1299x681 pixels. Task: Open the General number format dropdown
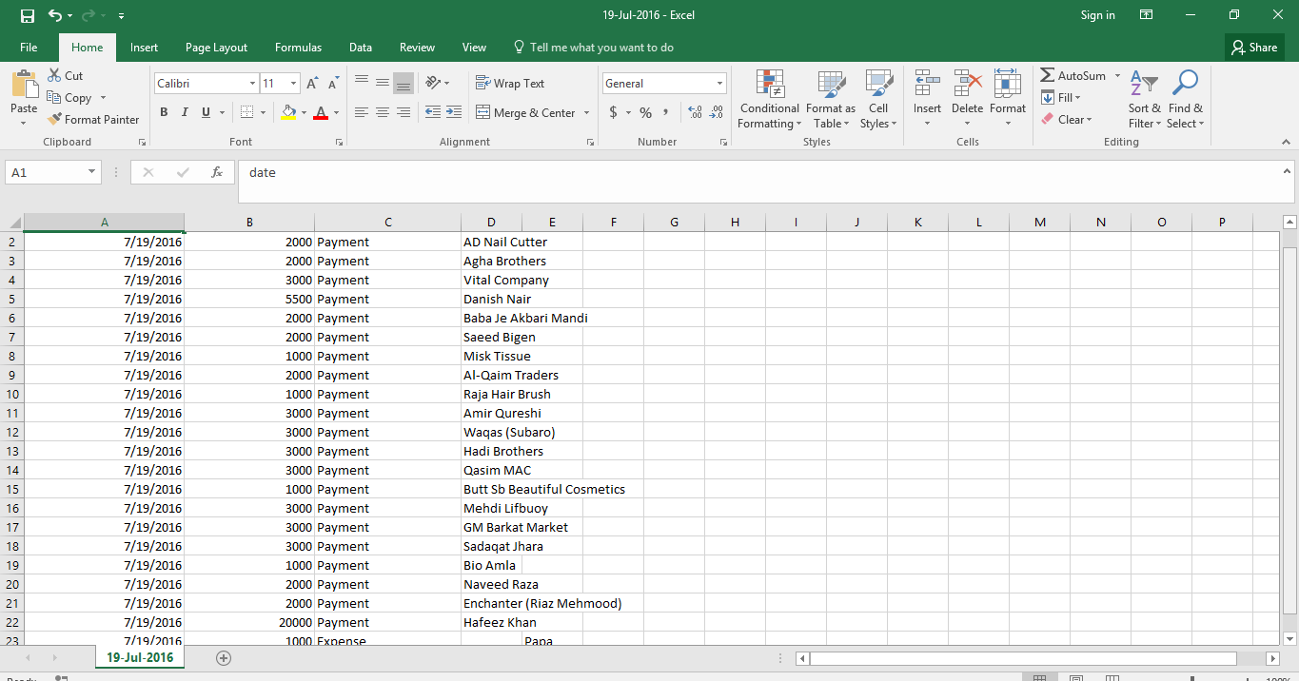point(720,84)
